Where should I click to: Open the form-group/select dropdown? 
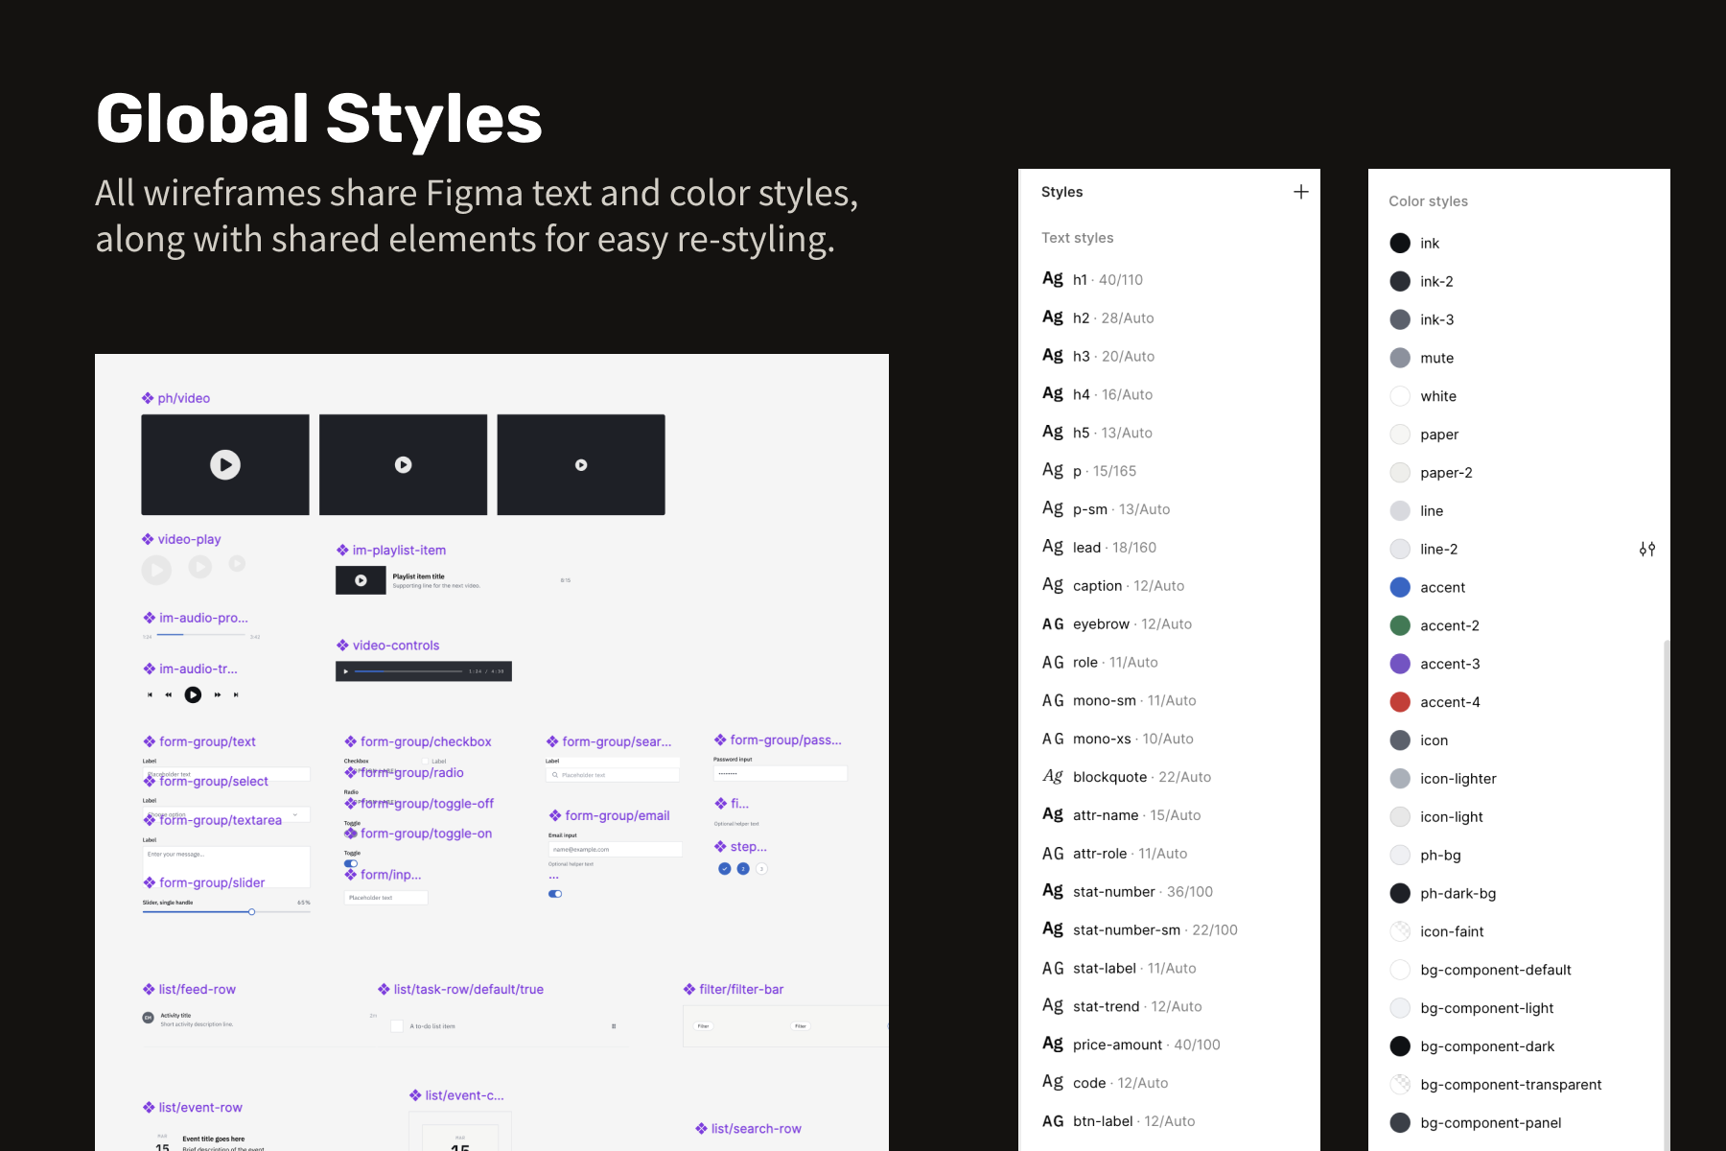[226, 814]
